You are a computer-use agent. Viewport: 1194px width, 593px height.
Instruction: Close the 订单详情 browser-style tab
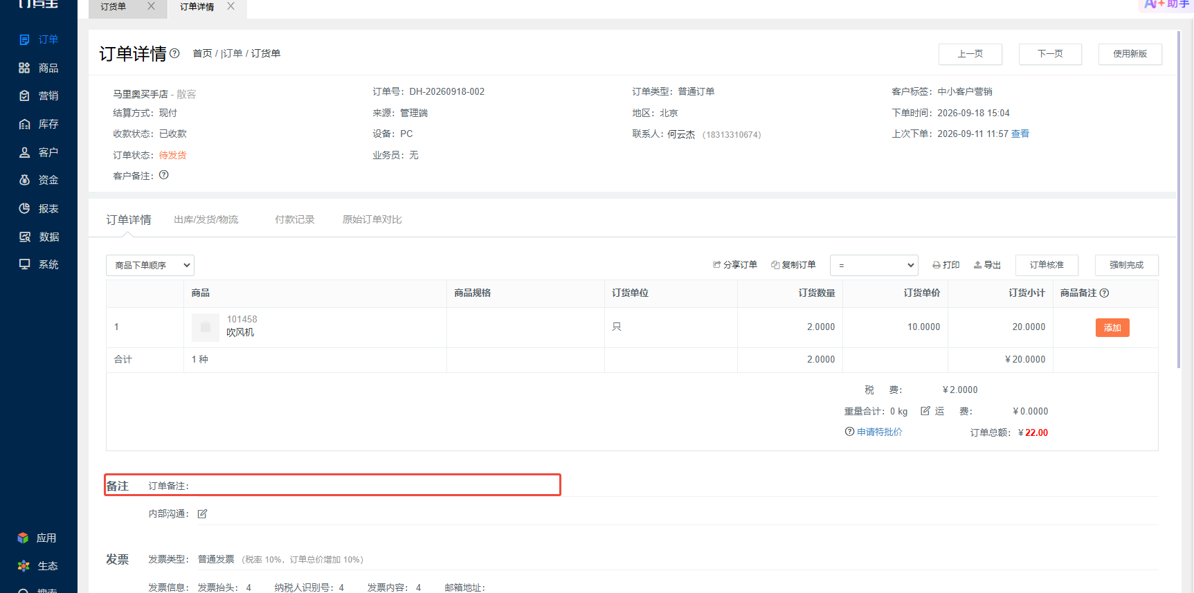click(230, 6)
